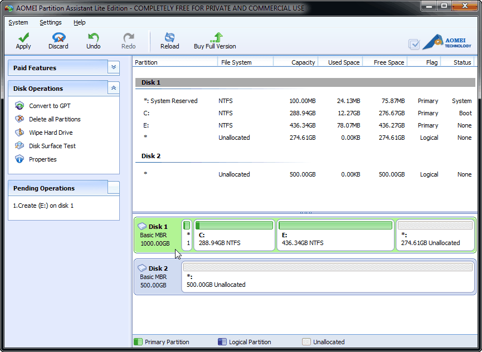
Task: Sort by Partition column header
Action: click(175, 62)
